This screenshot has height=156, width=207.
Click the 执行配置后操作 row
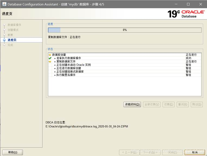tap(125, 75)
